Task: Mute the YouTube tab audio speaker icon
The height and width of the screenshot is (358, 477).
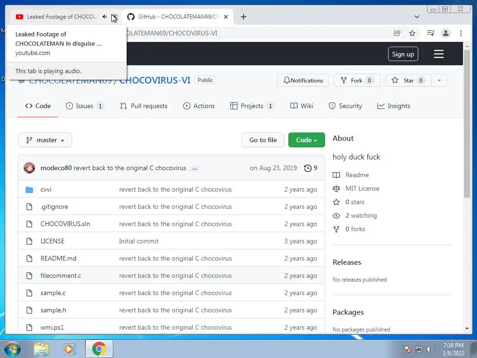Action: 105,17
